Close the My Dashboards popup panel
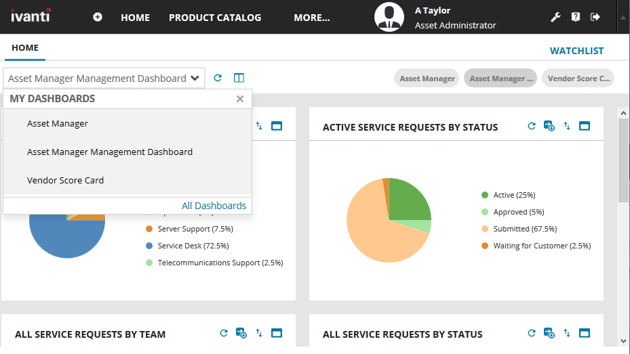This screenshot has height=354, width=630. 239,99
